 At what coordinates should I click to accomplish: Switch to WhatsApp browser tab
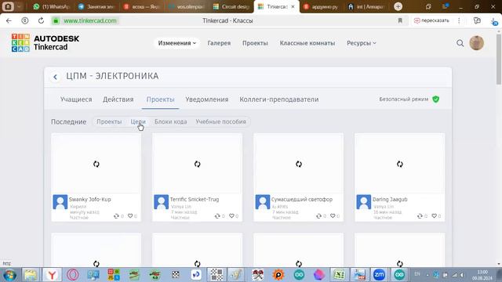tap(52, 6)
